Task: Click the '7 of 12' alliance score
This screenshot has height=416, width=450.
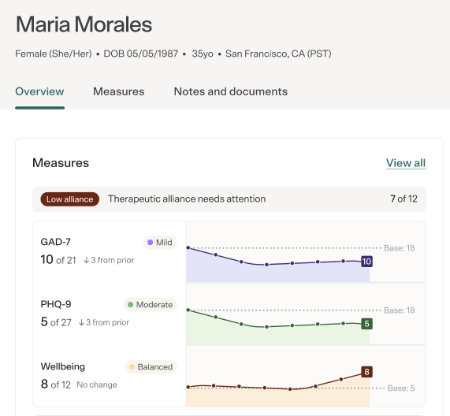Action: (x=404, y=199)
